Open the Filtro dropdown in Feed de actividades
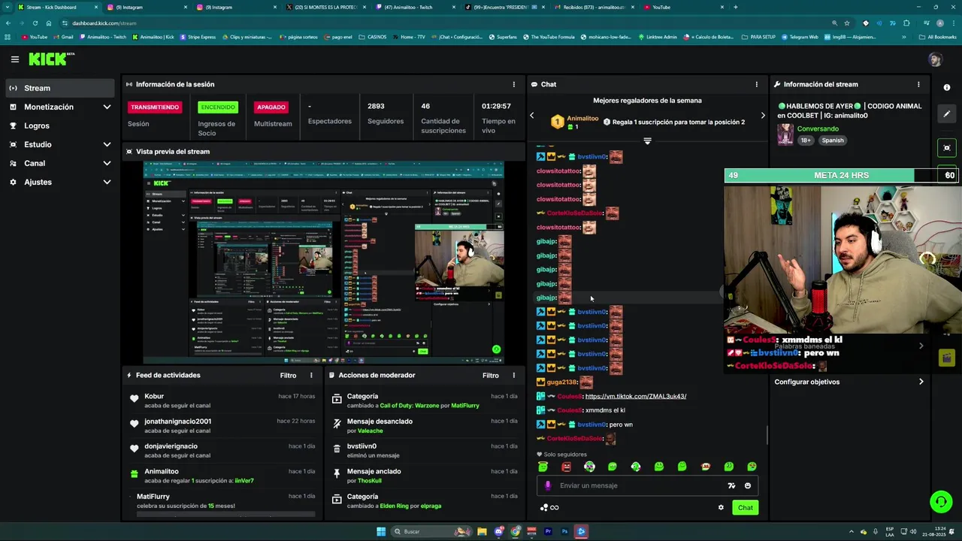Screen dimensions: 962x541 tap(289, 375)
